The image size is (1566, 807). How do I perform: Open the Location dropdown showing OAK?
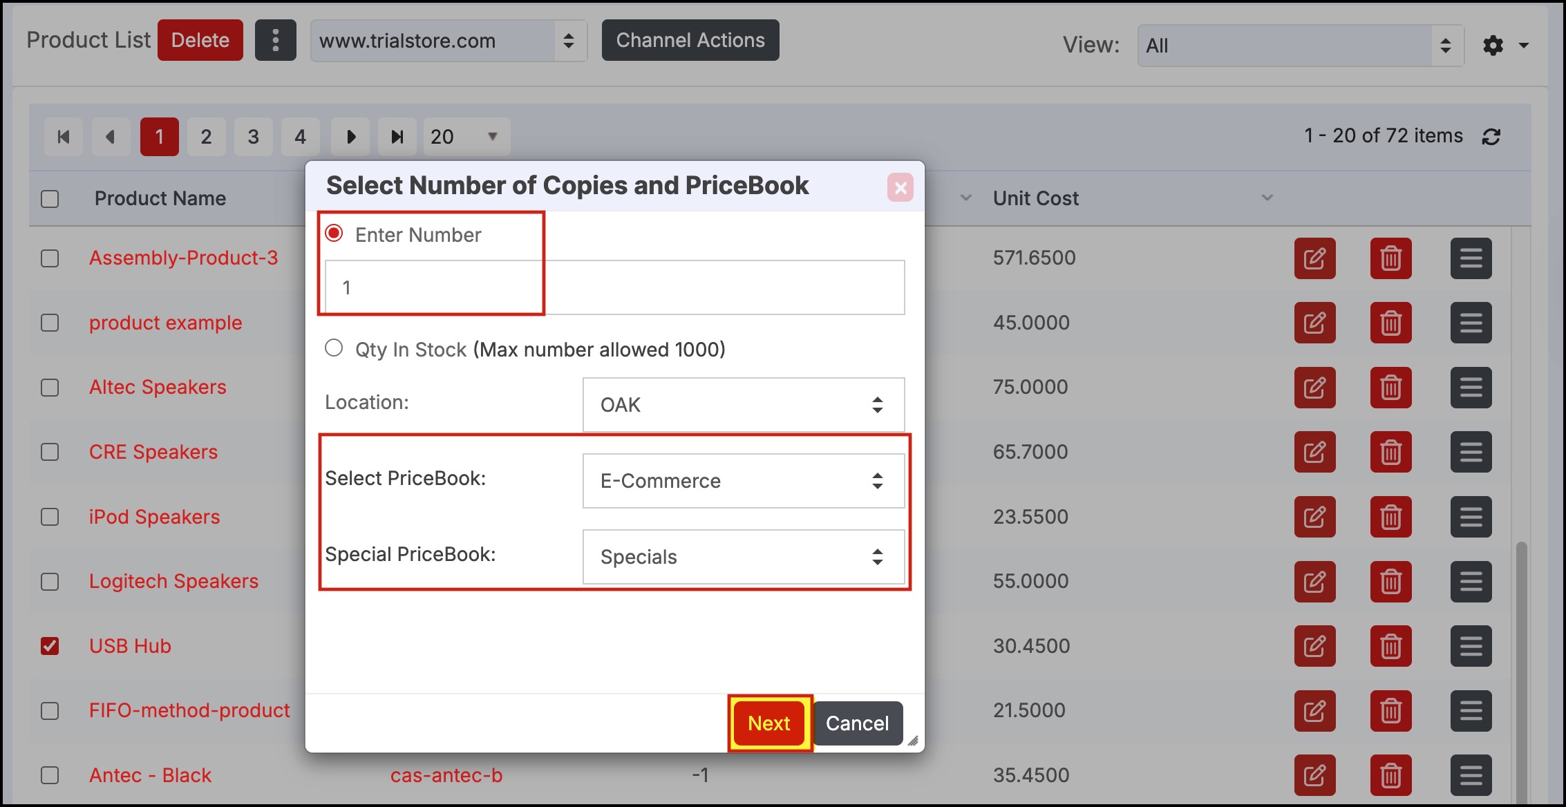tap(743, 405)
